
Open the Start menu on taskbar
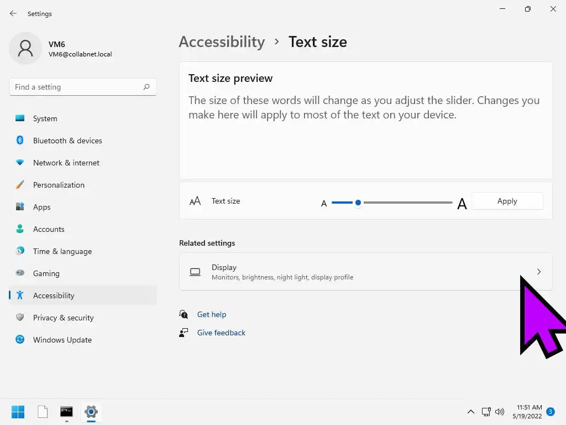pyautogui.click(x=18, y=412)
